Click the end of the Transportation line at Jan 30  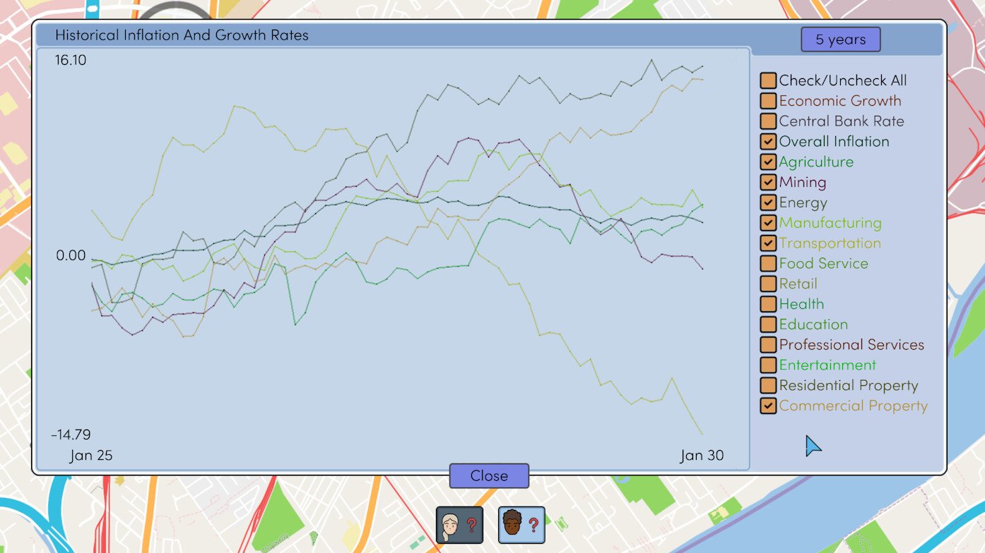pos(702,434)
